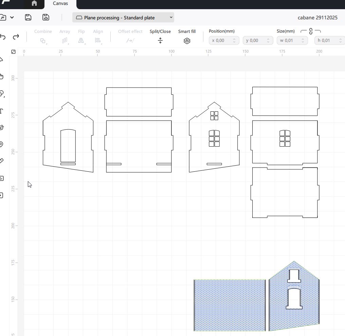The width and height of the screenshot is (345, 336).
Task: Expand the file menu chevron
Action: pyautogui.click(x=12, y=18)
